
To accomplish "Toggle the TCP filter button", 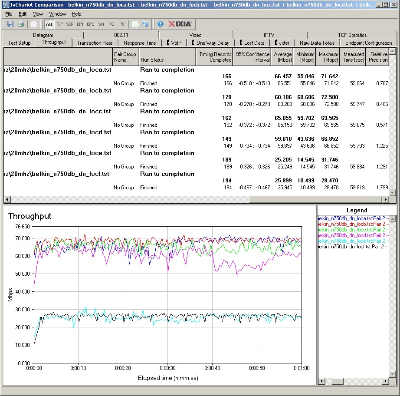I will [59, 24].
